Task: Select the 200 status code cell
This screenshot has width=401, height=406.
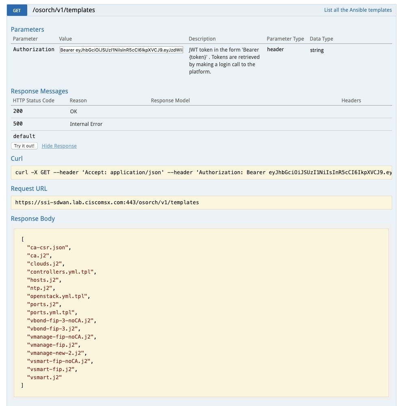Action: (x=18, y=111)
